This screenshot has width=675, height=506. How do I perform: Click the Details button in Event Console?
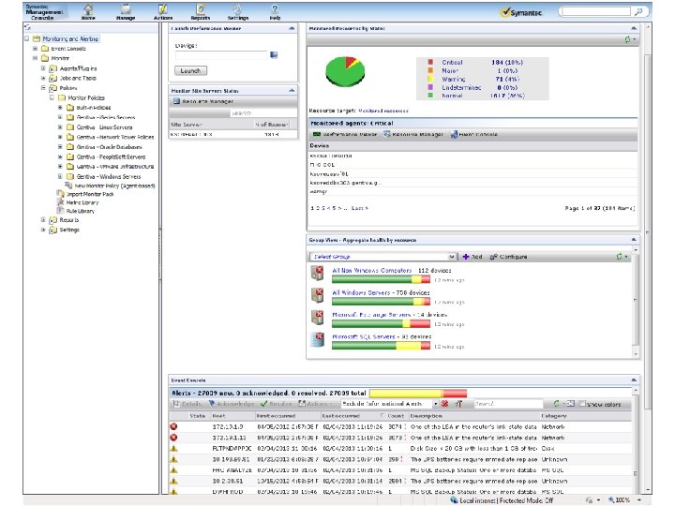tap(187, 404)
